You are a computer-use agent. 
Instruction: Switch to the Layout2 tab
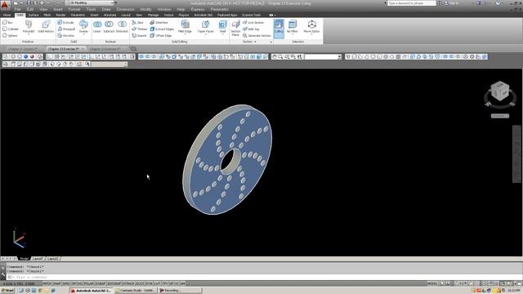(x=52, y=259)
